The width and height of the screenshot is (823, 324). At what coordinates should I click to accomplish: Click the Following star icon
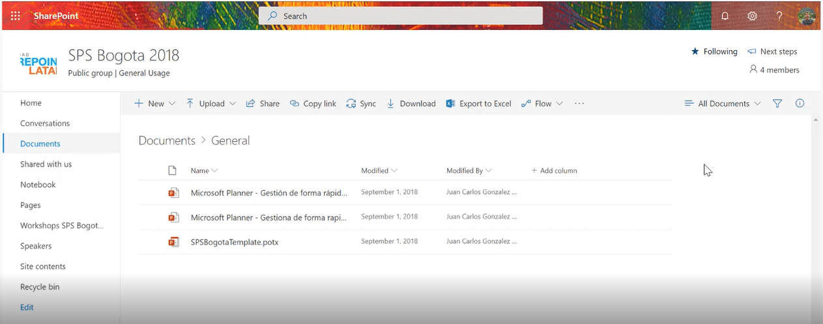[x=695, y=51]
